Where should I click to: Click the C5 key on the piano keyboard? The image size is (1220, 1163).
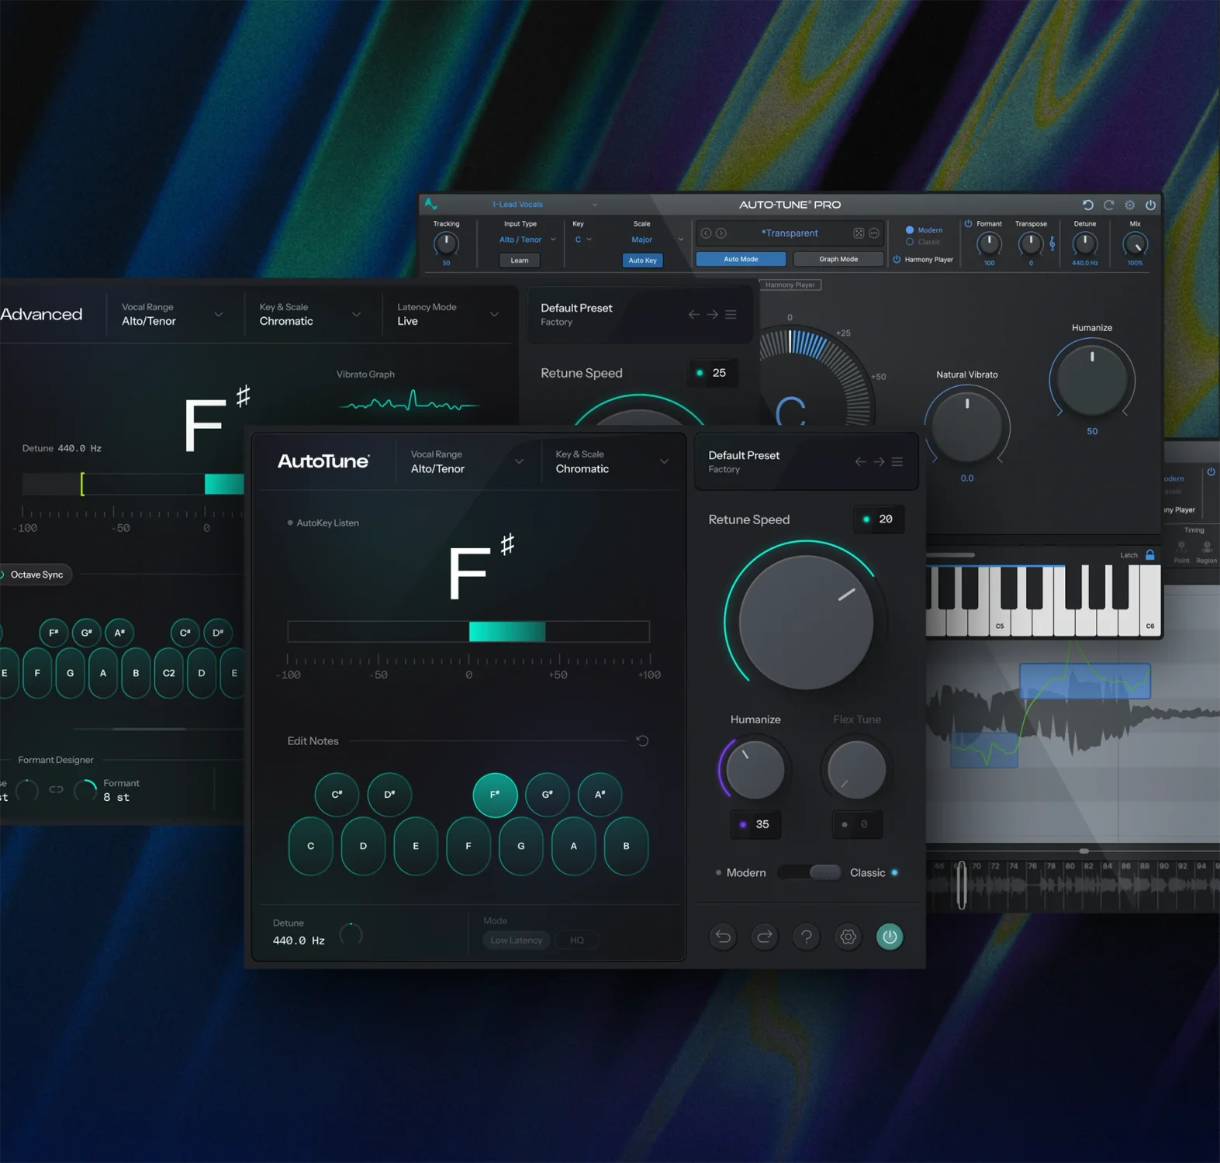pyautogui.click(x=1000, y=601)
